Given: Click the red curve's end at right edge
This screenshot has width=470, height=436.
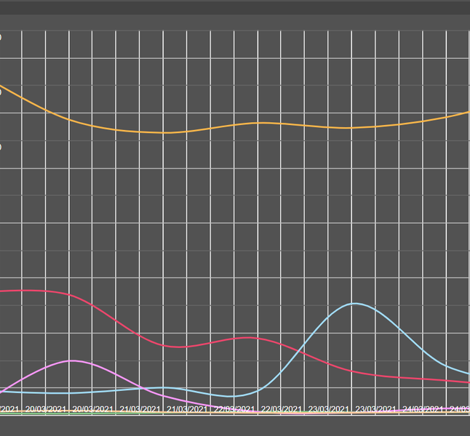Looking at the screenshot, I should coord(467,381).
